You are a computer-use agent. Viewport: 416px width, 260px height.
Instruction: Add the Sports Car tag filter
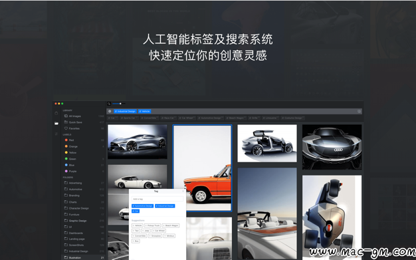click(x=129, y=118)
